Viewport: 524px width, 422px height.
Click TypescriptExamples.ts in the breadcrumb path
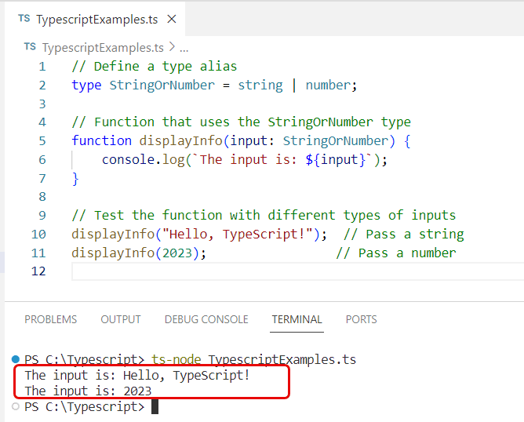point(103,48)
